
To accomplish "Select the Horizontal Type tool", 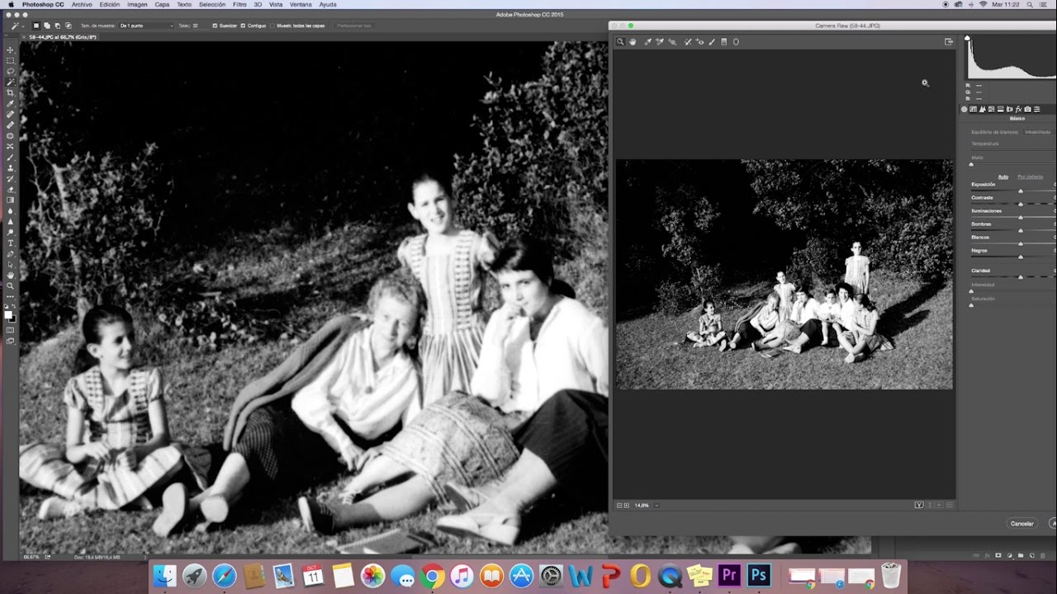I will [10, 243].
